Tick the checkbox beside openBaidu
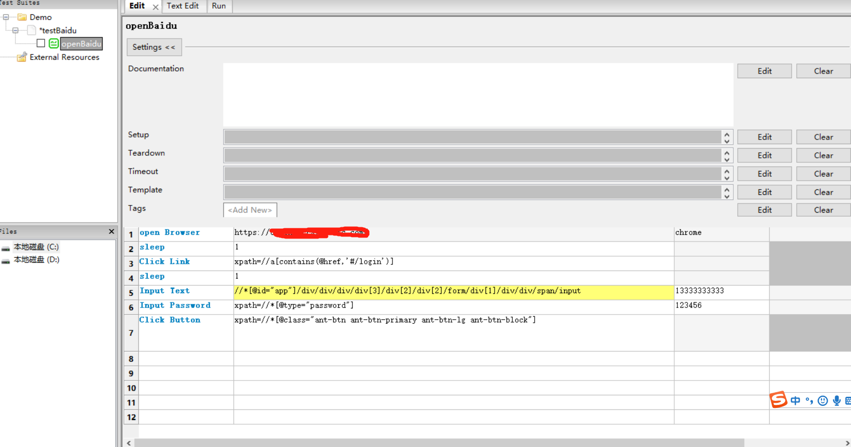This screenshot has width=851, height=447. point(41,44)
